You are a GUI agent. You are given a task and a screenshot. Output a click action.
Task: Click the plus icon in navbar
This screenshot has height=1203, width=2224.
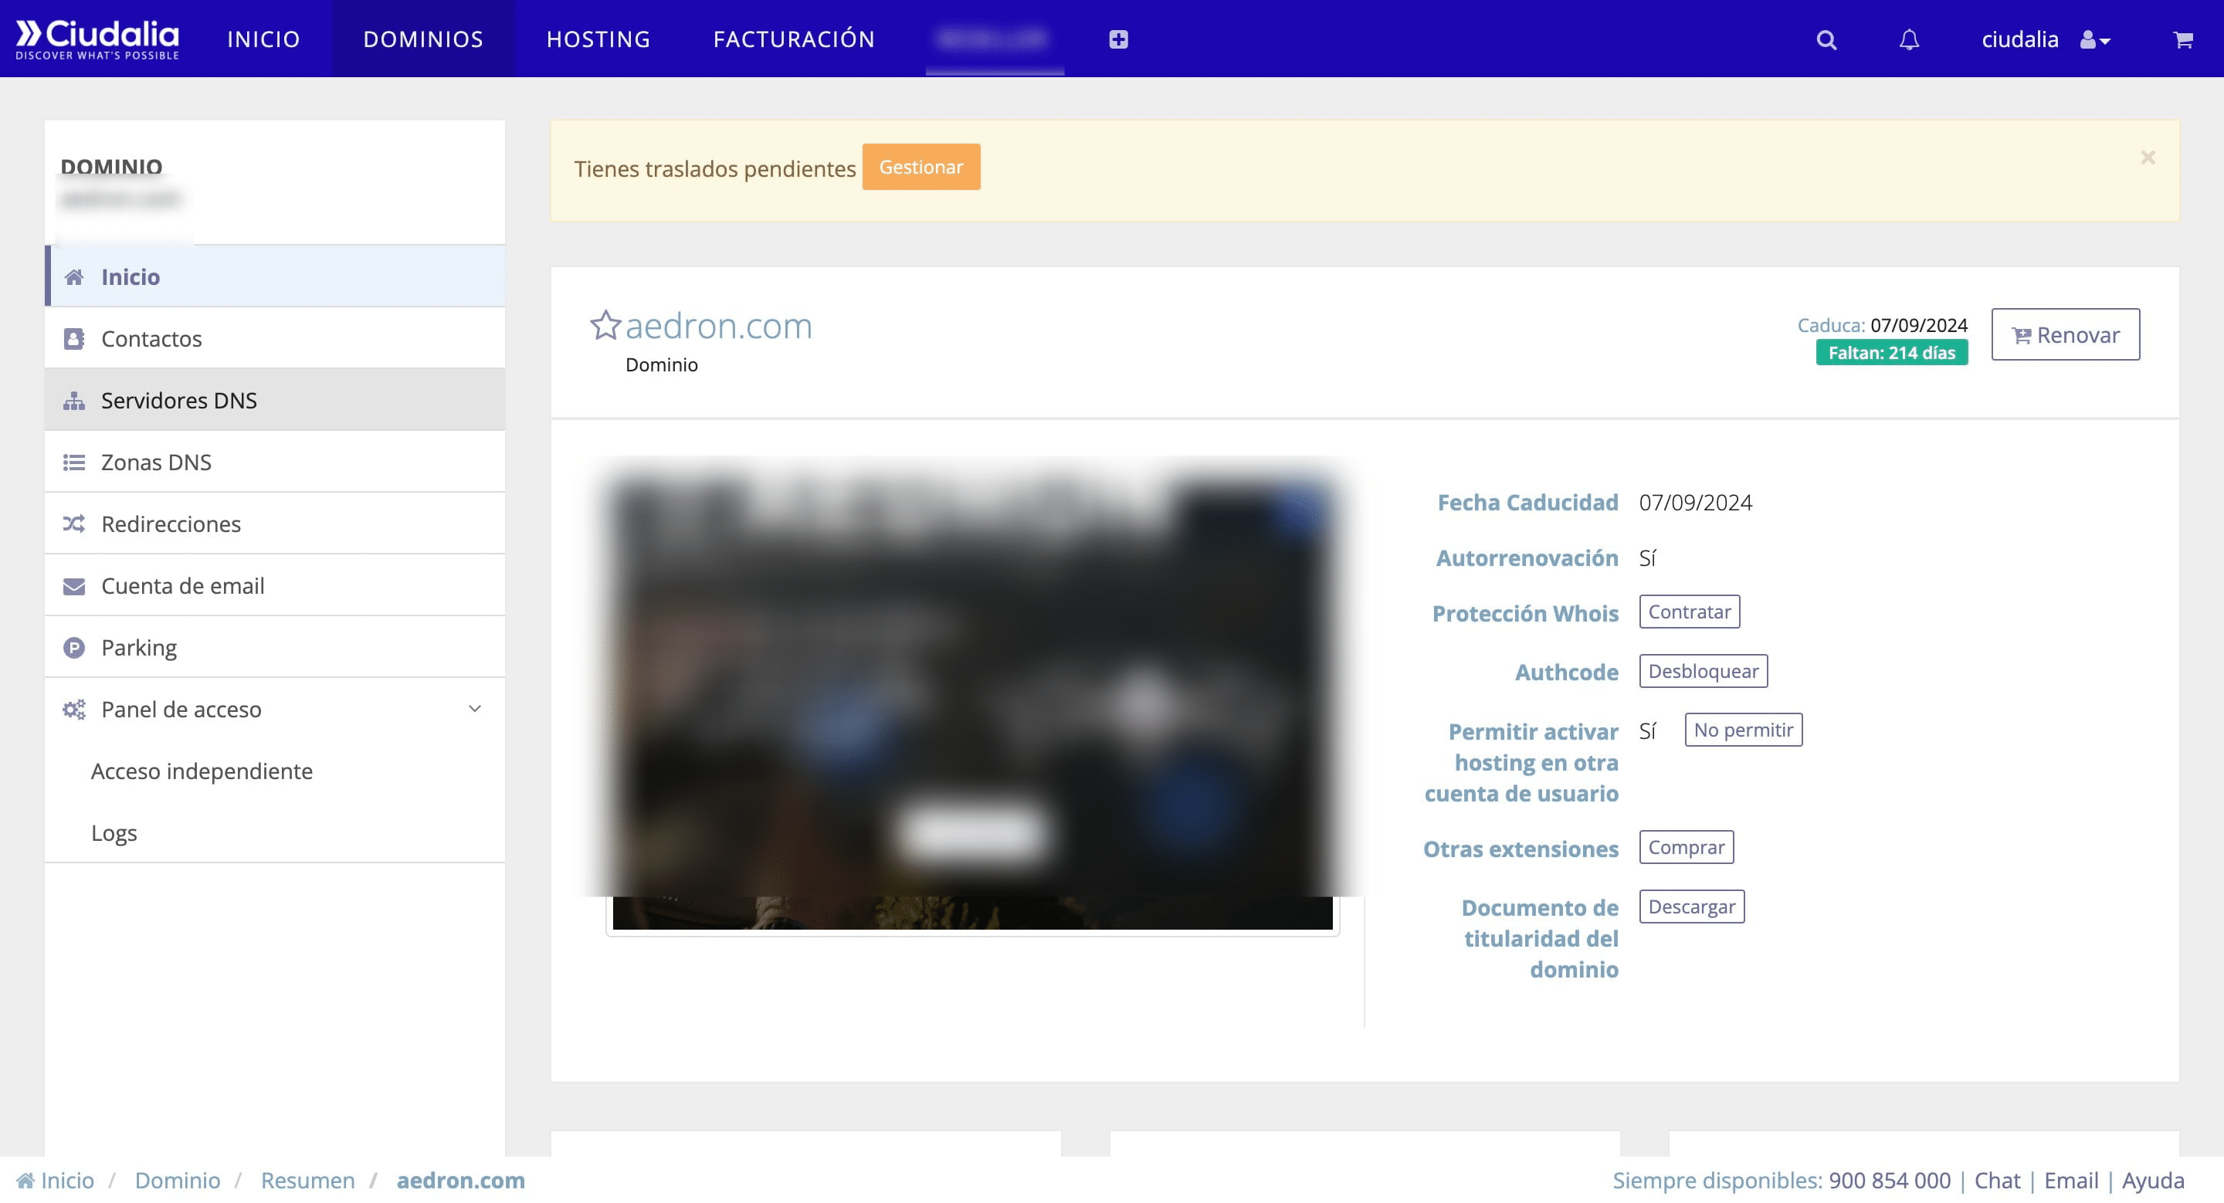pos(1118,39)
